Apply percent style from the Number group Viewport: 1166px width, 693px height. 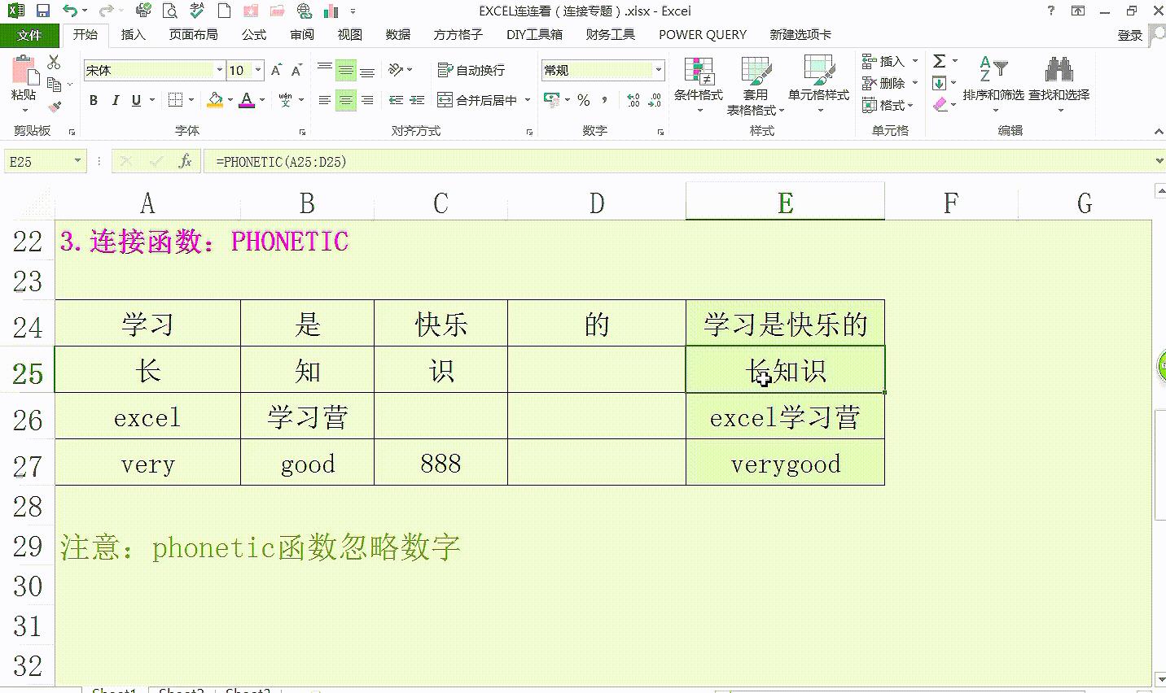(583, 100)
